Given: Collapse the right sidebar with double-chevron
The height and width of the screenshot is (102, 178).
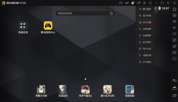Looking at the screenshot, I should (x=174, y=3).
